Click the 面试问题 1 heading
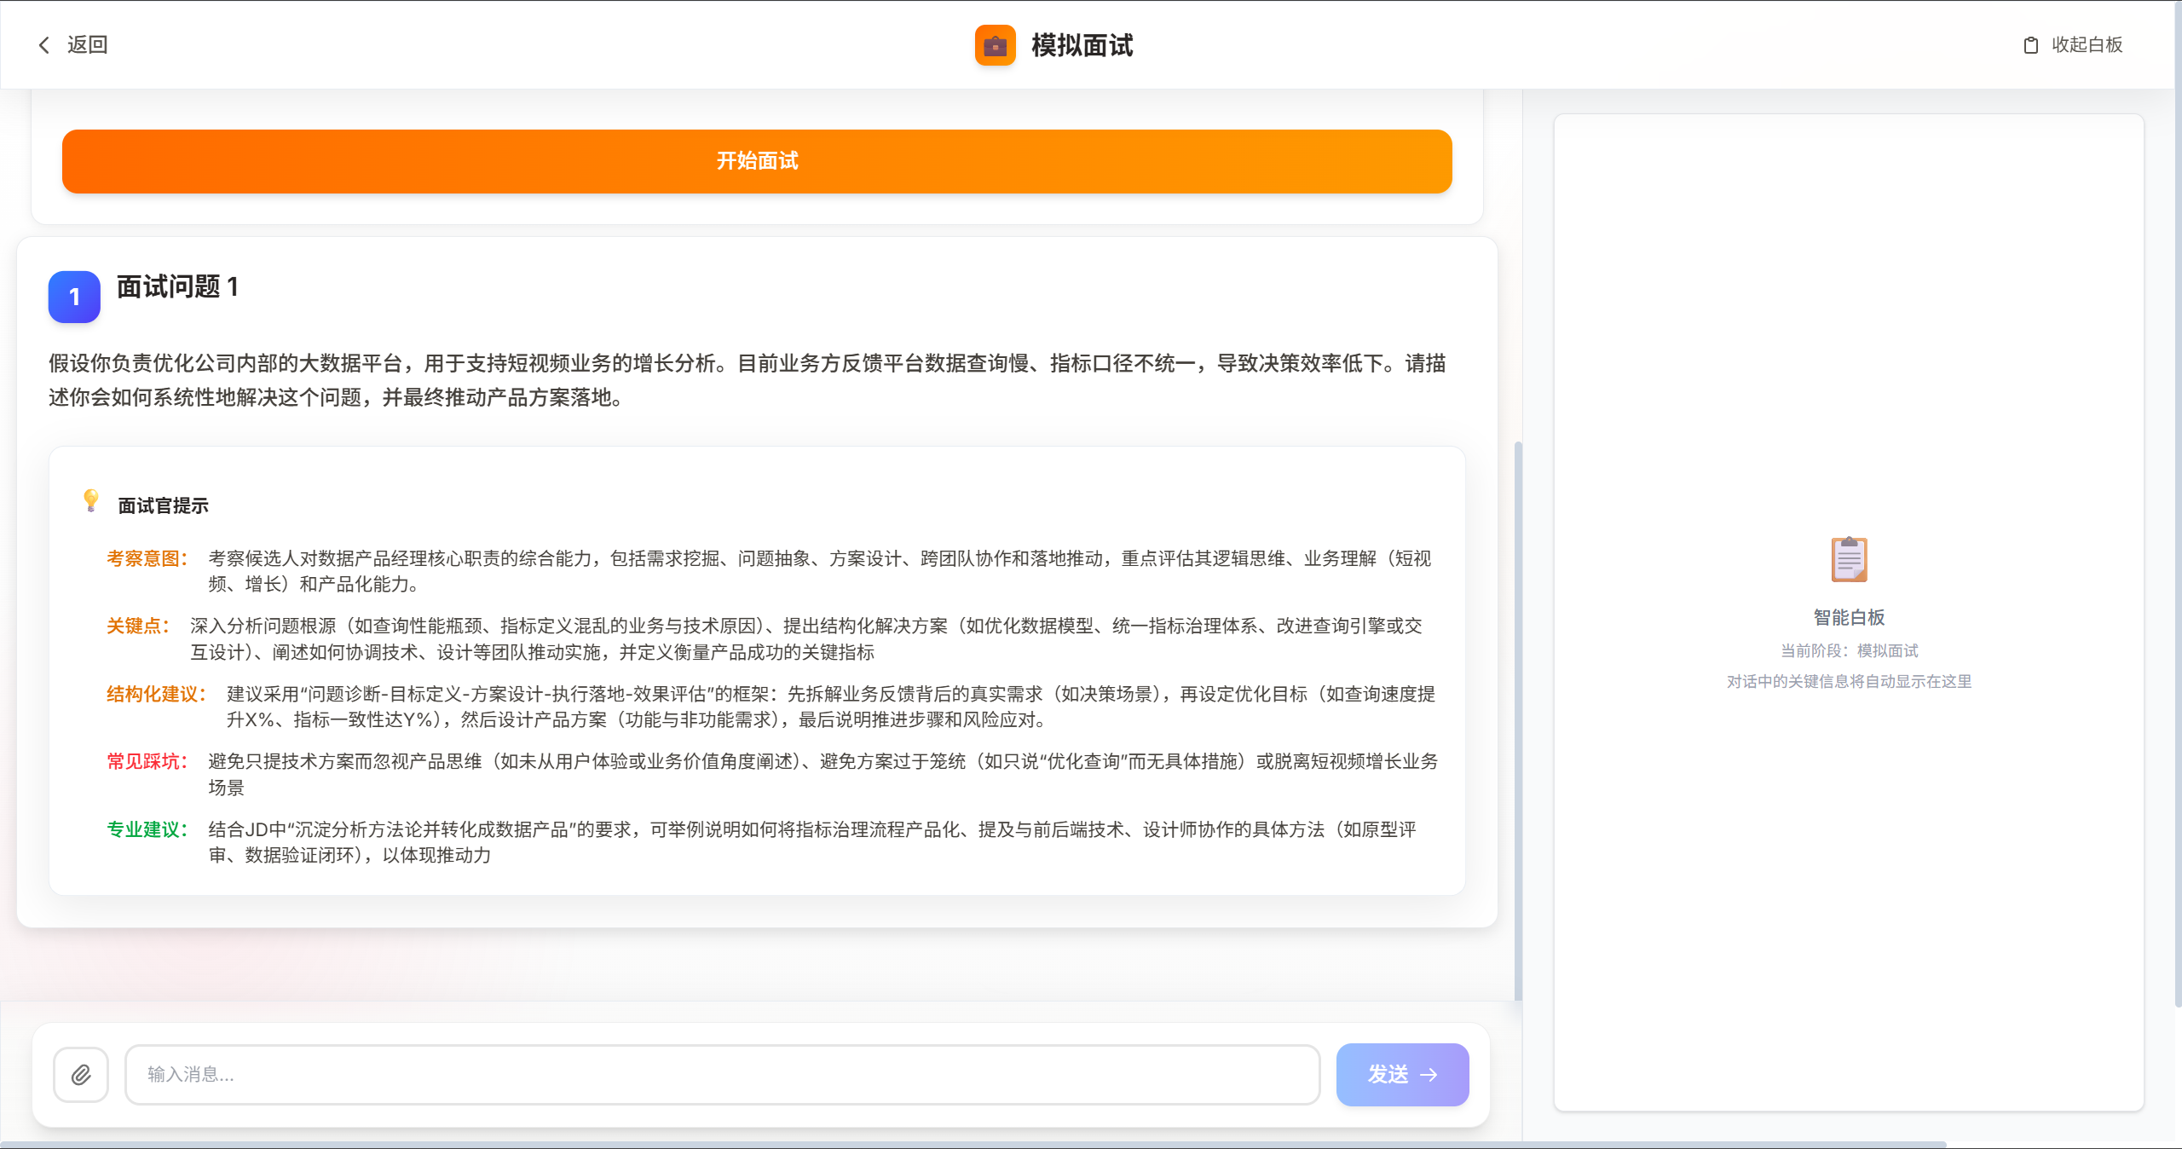Viewport: 2182px width, 1149px height. [177, 287]
